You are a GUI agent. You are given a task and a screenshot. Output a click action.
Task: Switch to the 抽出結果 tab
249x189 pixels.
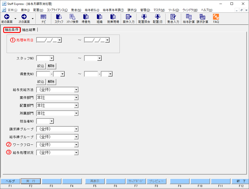(29, 30)
